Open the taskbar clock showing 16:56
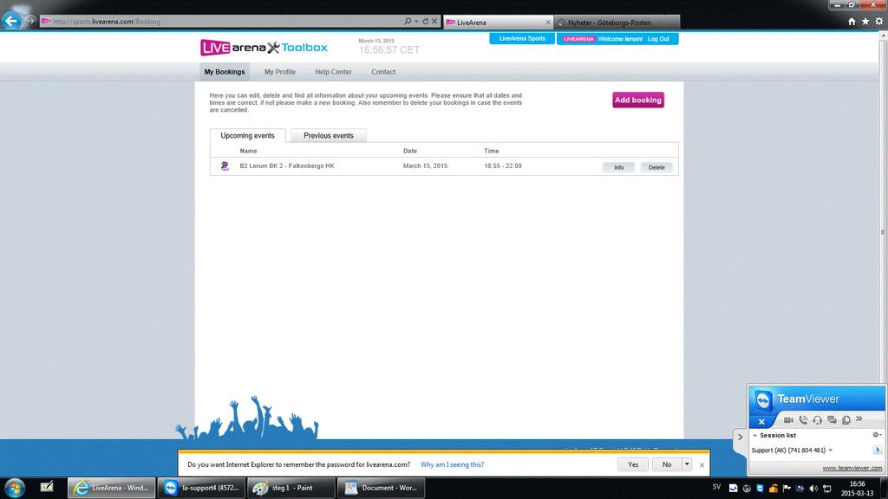This screenshot has height=499, width=888. [857, 489]
